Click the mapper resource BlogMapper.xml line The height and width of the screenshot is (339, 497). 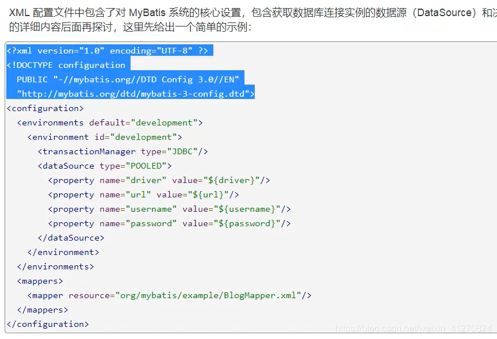(169, 296)
